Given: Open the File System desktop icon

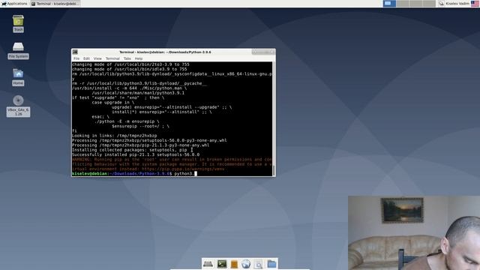Looking at the screenshot, I should coord(18,50).
